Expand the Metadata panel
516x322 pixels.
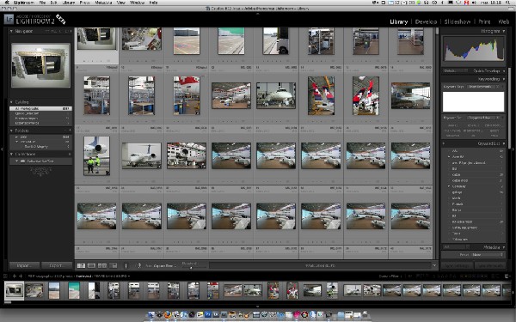(x=504, y=247)
